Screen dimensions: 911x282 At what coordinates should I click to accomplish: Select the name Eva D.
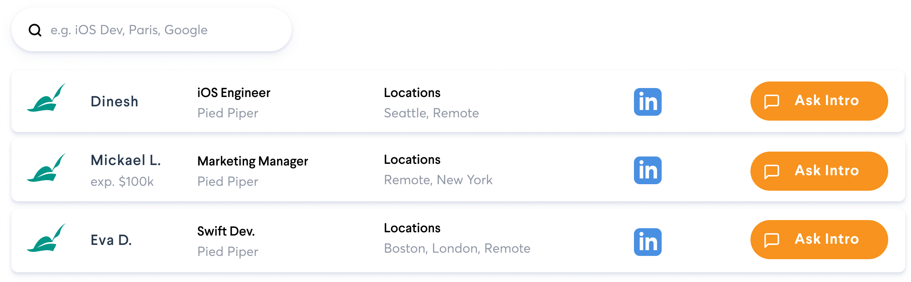pyautogui.click(x=111, y=240)
